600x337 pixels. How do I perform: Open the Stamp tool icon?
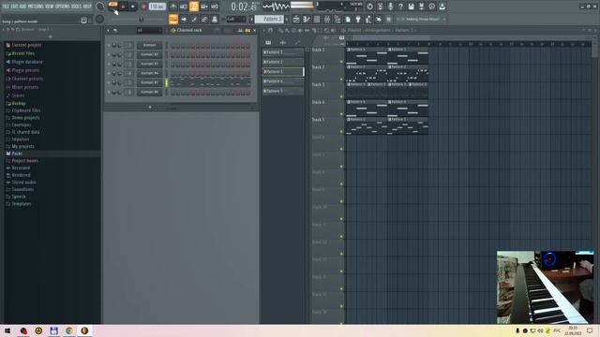pyautogui.click(x=215, y=19)
